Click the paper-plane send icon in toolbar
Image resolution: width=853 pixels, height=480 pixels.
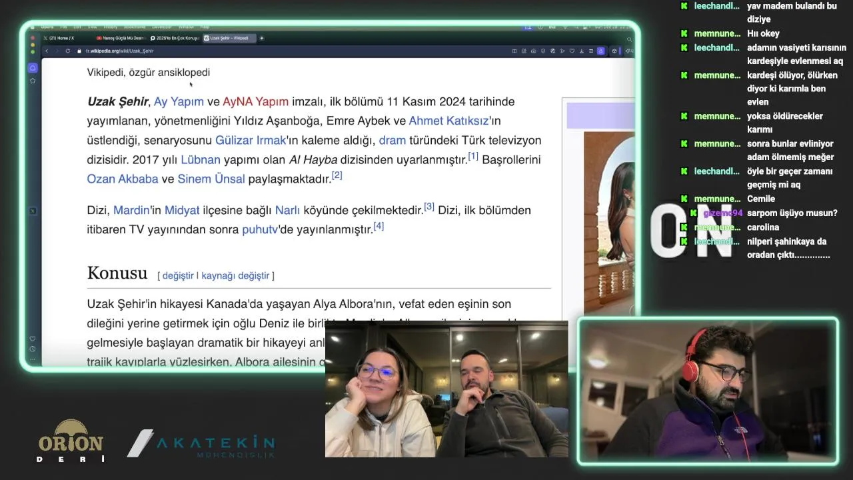(x=562, y=51)
